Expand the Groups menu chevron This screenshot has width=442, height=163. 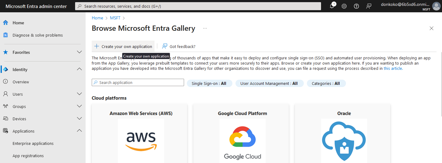tap(79, 106)
